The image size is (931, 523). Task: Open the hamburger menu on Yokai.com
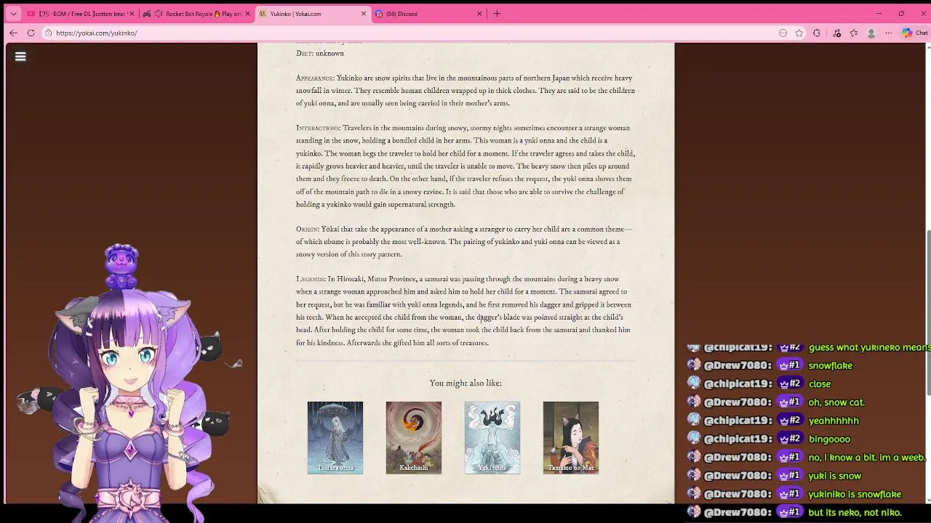20,57
